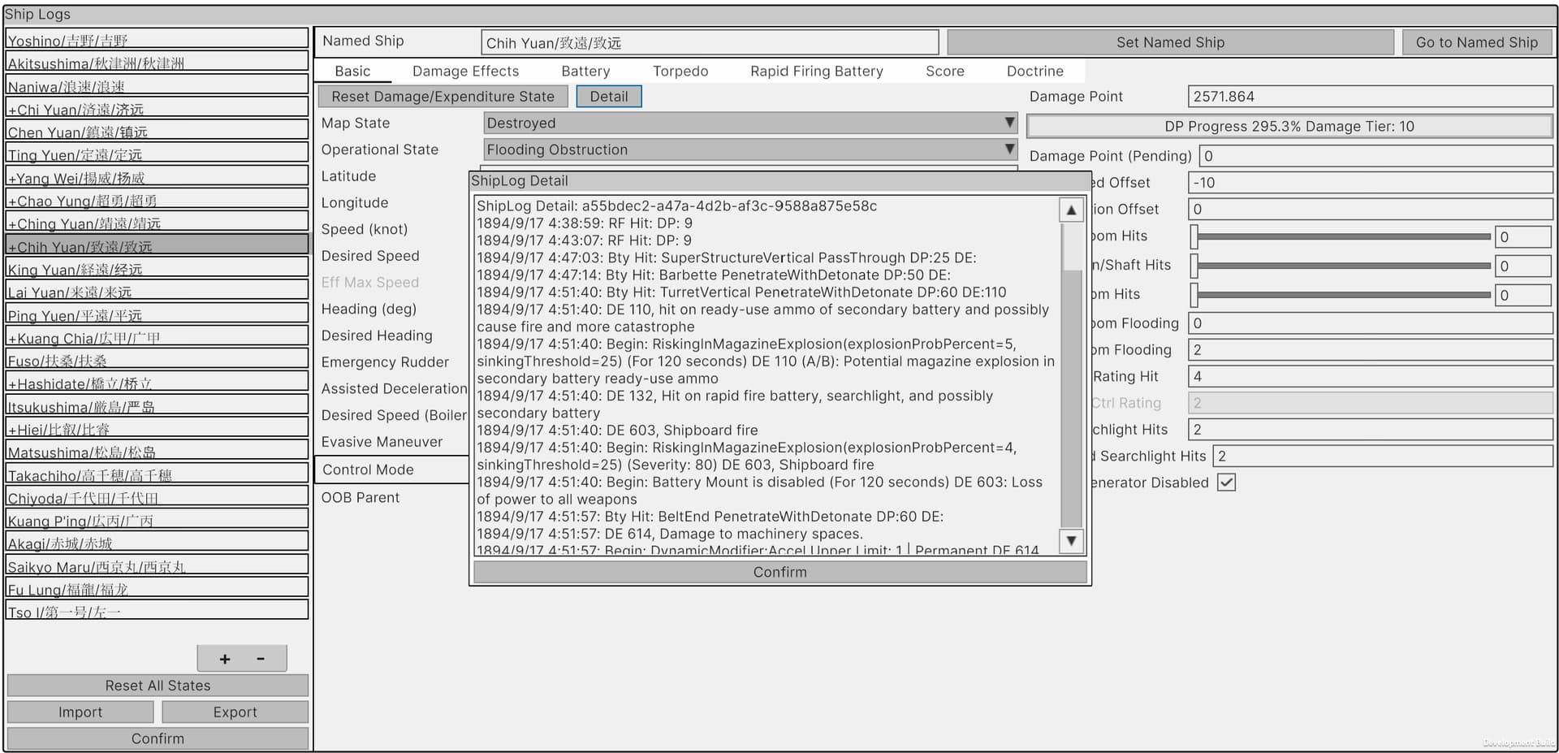The width and height of the screenshot is (1559, 753).
Task: Click the Damage Point input field
Action: coord(1369,97)
